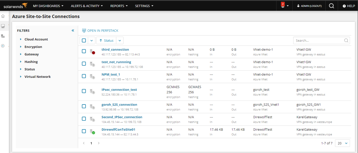Click the 1-7 of 7 count text
This screenshot has width=358, height=153.
point(327,143)
